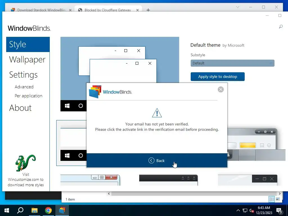Open File Explorer from the taskbar
The height and width of the screenshot is (216, 288).
[x=34, y=210]
